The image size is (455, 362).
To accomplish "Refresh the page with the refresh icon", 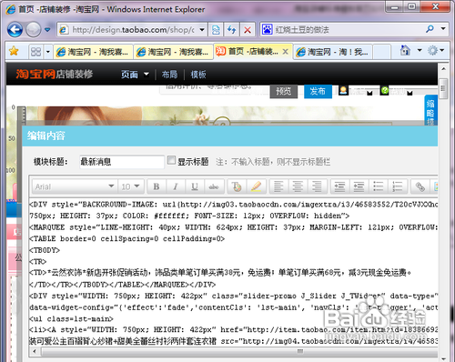I will click(x=231, y=30).
